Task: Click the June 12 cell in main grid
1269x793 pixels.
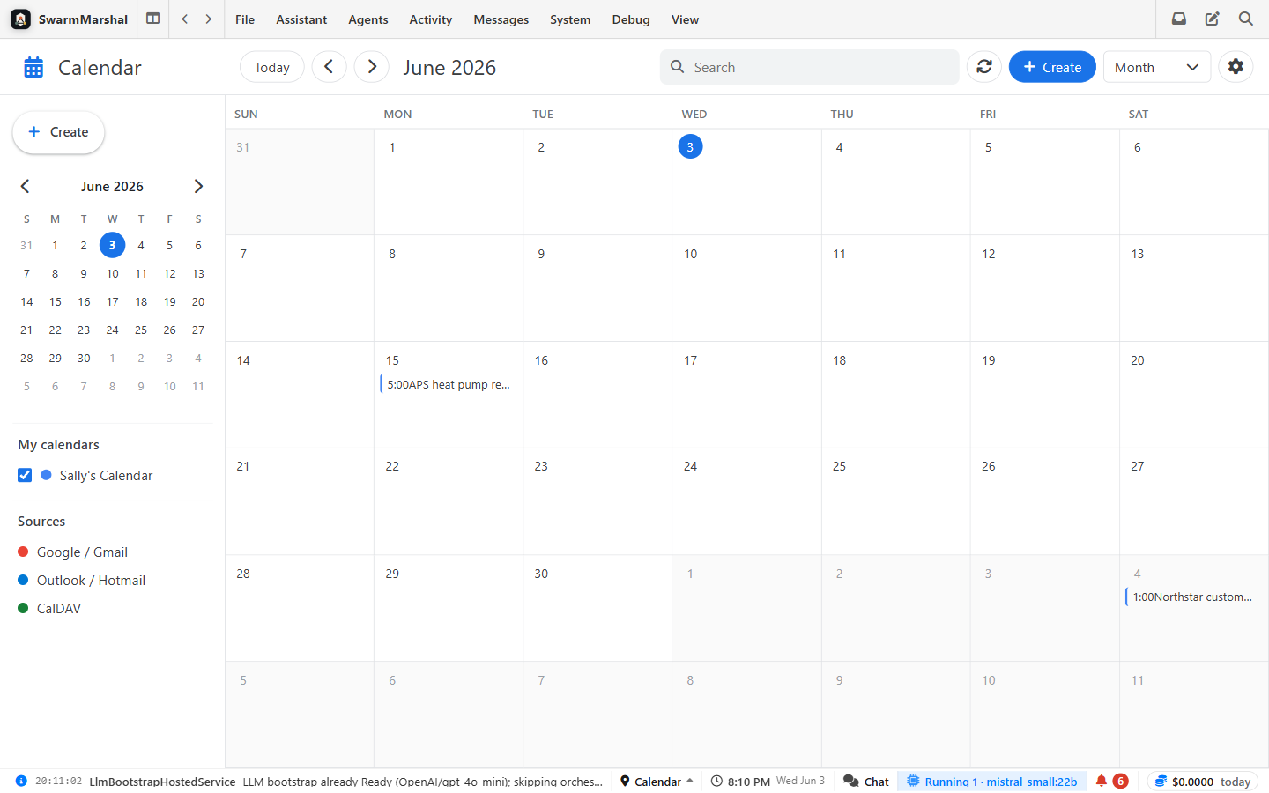Action: pyautogui.click(x=1044, y=288)
